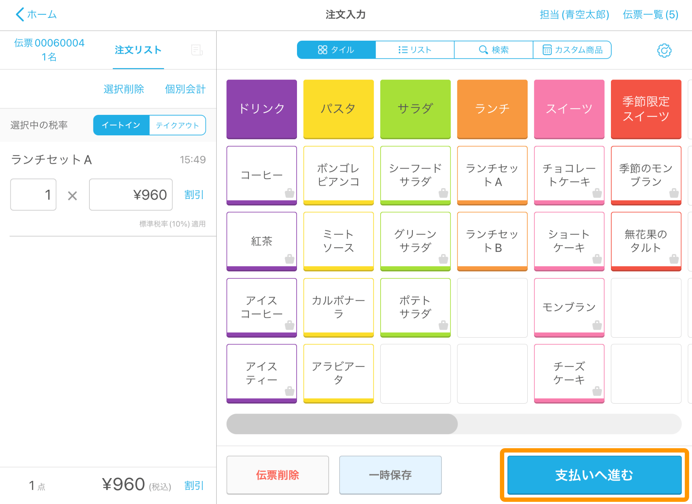Switch to リスト view
Screen dimensions: 692x504
click(415, 50)
